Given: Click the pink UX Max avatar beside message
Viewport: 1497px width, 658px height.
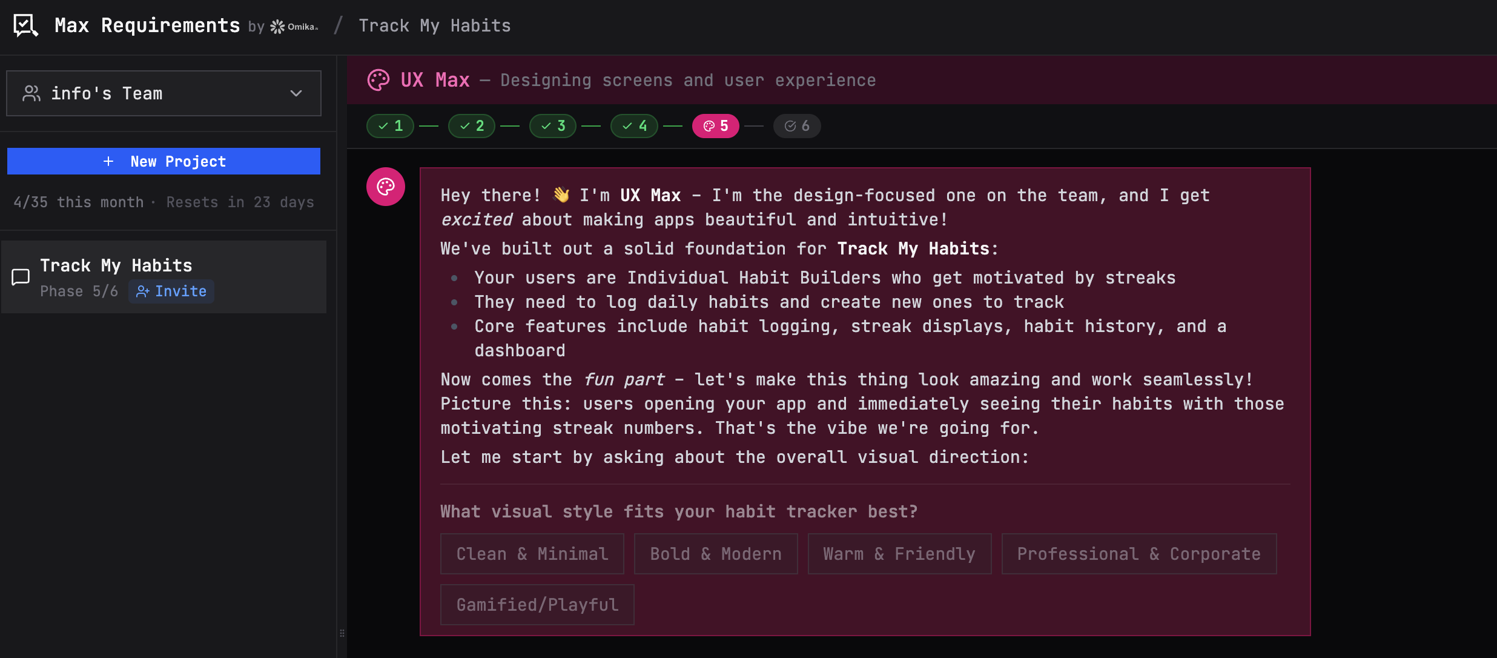Looking at the screenshot, I should pyautogui.click(x=386, y=187).
